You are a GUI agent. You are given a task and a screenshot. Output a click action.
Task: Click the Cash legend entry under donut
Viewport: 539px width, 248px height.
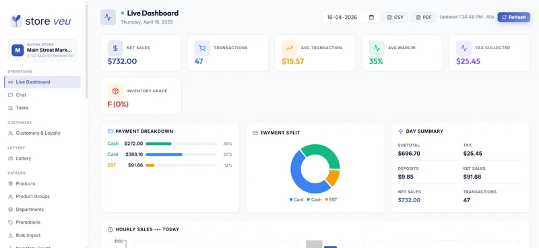(314, 199)
